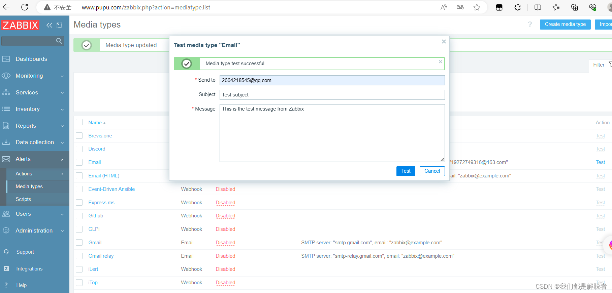Screen dimensions: 612x293
Task: Click the sidebar search input field
Action: (29, 41)
